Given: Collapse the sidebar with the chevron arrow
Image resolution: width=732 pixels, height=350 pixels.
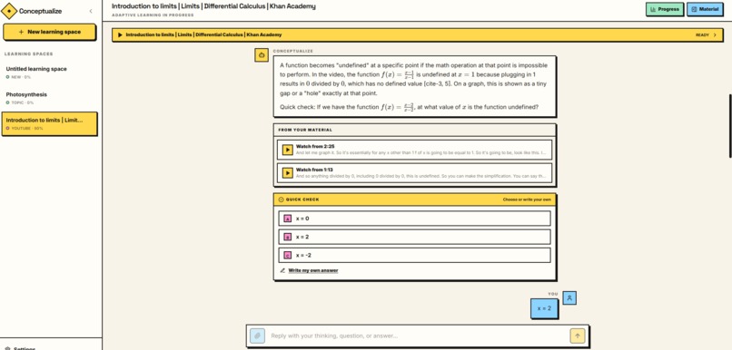Looking at the screenshot, I should (x=91, y=11).
